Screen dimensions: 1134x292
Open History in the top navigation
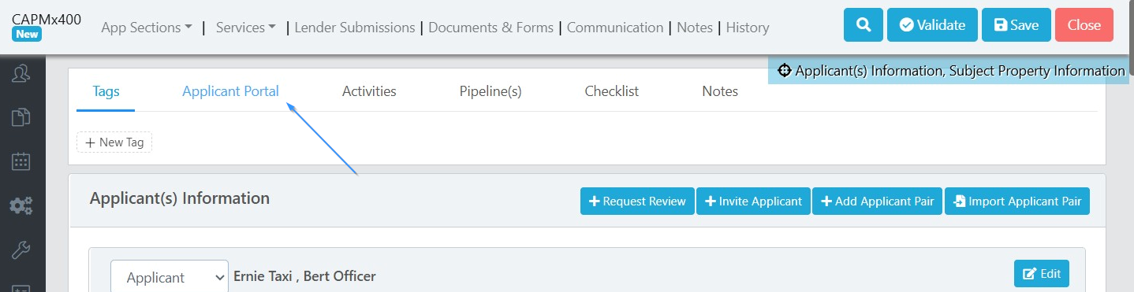click(x=748, y=28)
